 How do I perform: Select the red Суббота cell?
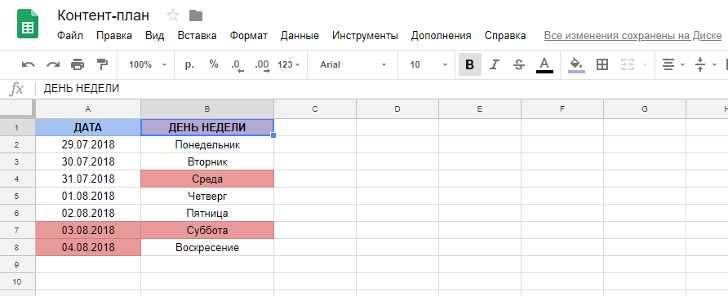point(207,231)
